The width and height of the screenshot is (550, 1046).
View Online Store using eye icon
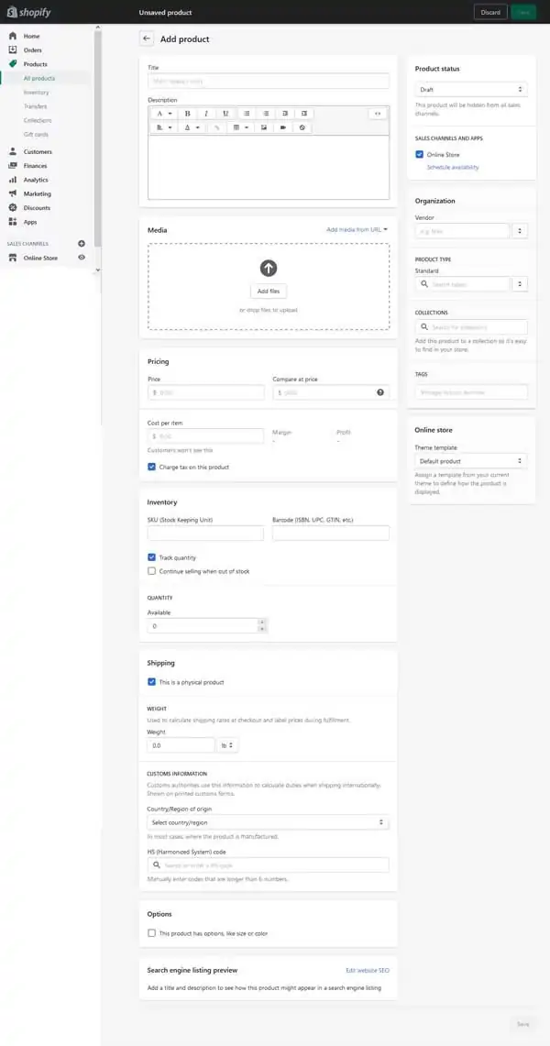pyautogui.click(x=82, y=258)
